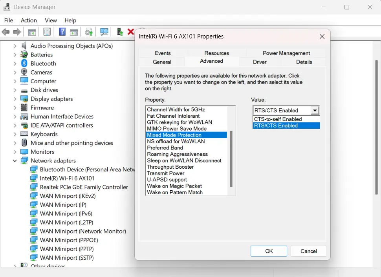The height and width of the screenshot is (277, 381).
Task: Open the Action menu
Action: pyautogui.click(x=29, y=20)
